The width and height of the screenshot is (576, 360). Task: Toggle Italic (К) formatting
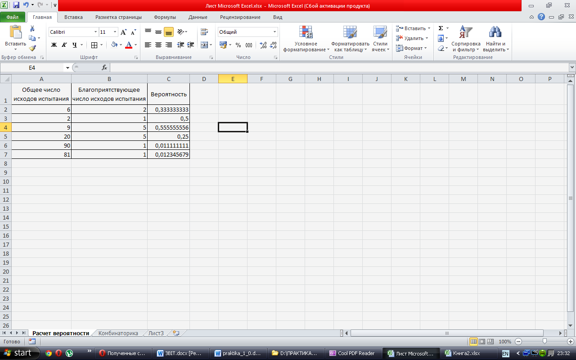pos(64,45)
